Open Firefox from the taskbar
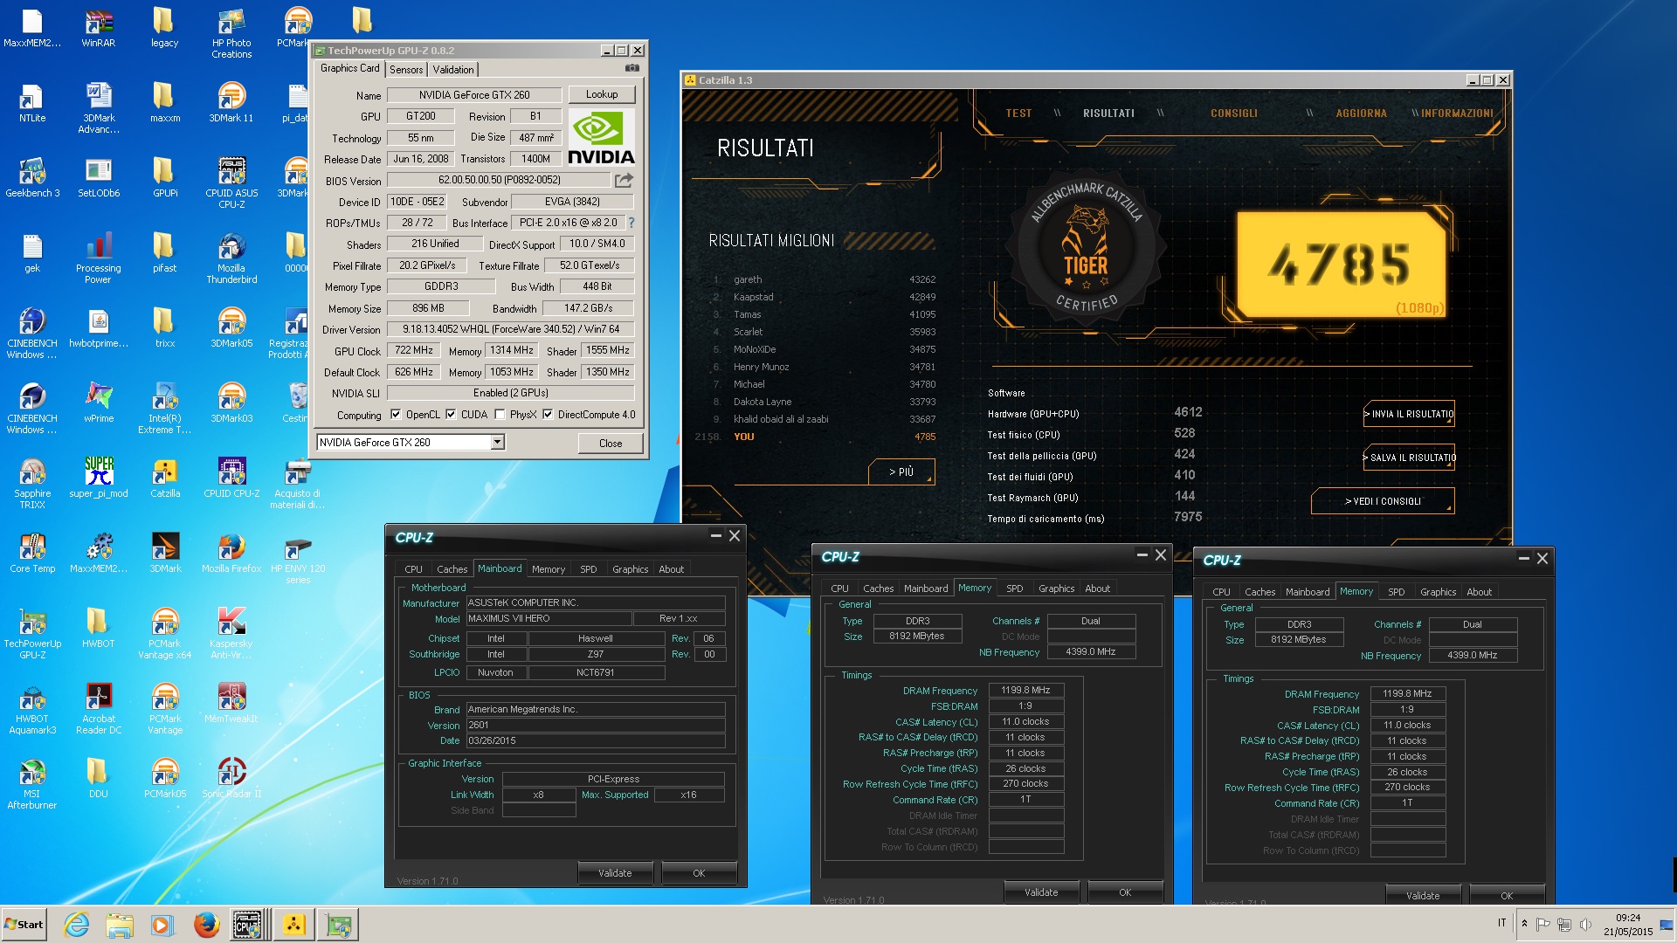 [x=206, y=925]
